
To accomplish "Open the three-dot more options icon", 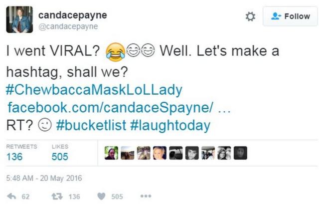I will click(x=146, y=196).
